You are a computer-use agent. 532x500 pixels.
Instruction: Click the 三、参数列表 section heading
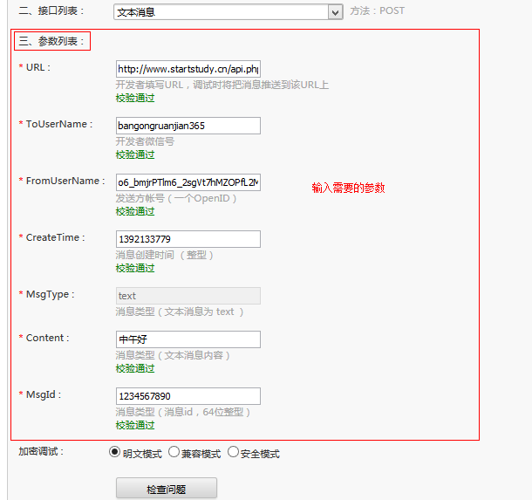coord(51,41)
